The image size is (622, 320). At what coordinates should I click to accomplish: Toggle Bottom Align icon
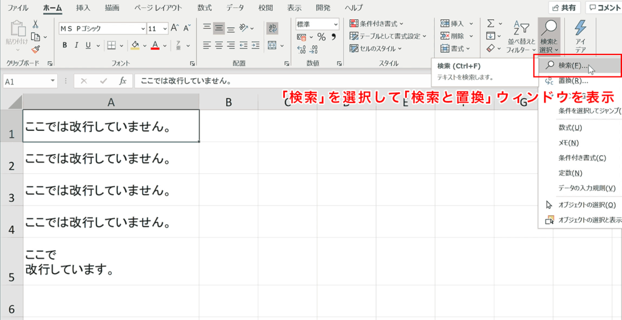pos(230,28)
